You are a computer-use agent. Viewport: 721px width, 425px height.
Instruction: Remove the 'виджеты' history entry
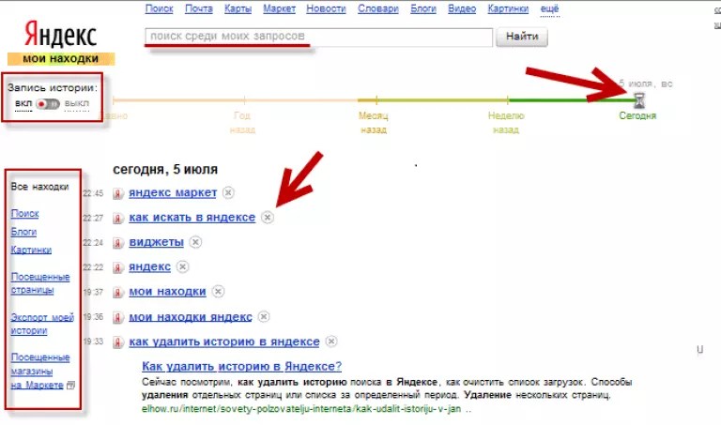[x=195, y=242]
